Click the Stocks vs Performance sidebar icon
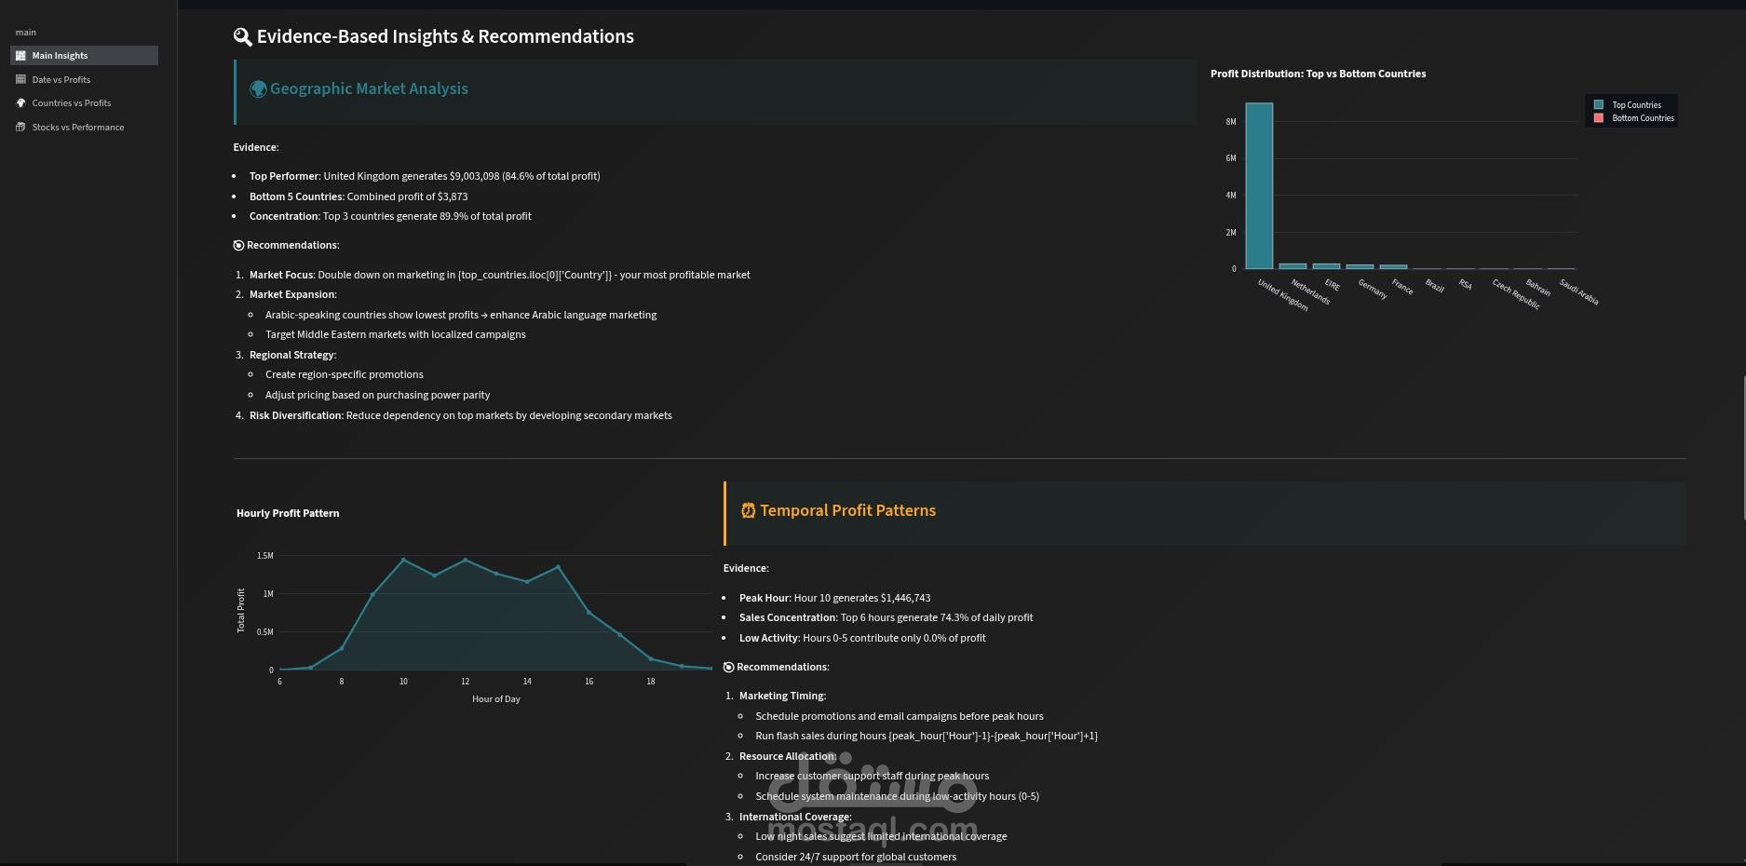The height and width of the screenshot is (866, 1746). (x=20, y=128)
